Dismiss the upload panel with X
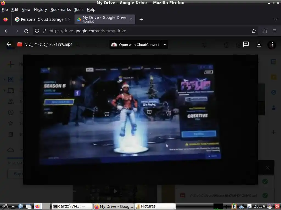 coord(267,168)
